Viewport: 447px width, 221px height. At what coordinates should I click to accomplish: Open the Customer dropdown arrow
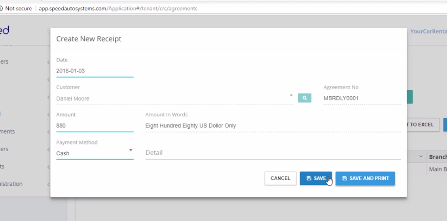point(291,95)
